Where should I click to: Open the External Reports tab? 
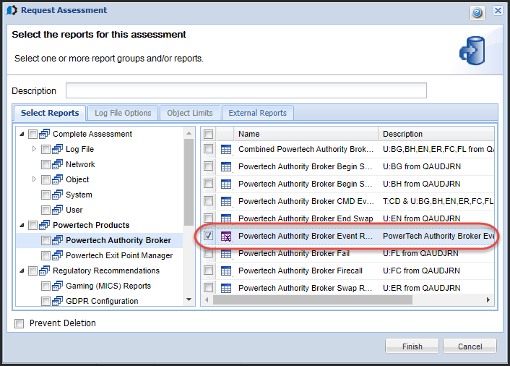(257, 113)
